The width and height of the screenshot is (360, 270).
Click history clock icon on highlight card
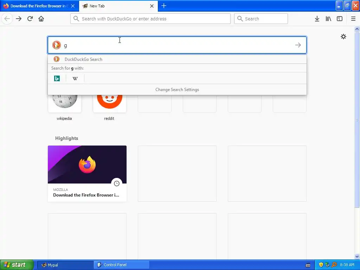point(117,184)
